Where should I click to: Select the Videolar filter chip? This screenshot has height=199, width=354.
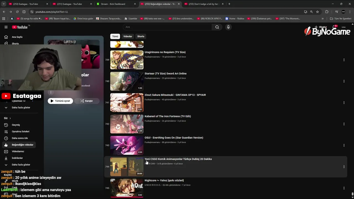tap(127, 36)
